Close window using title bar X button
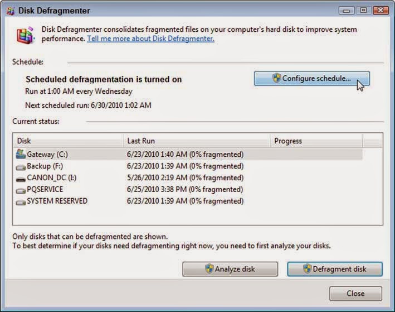Image resolution: width=395 pixels, height=312 pixels. coord(381,11)
